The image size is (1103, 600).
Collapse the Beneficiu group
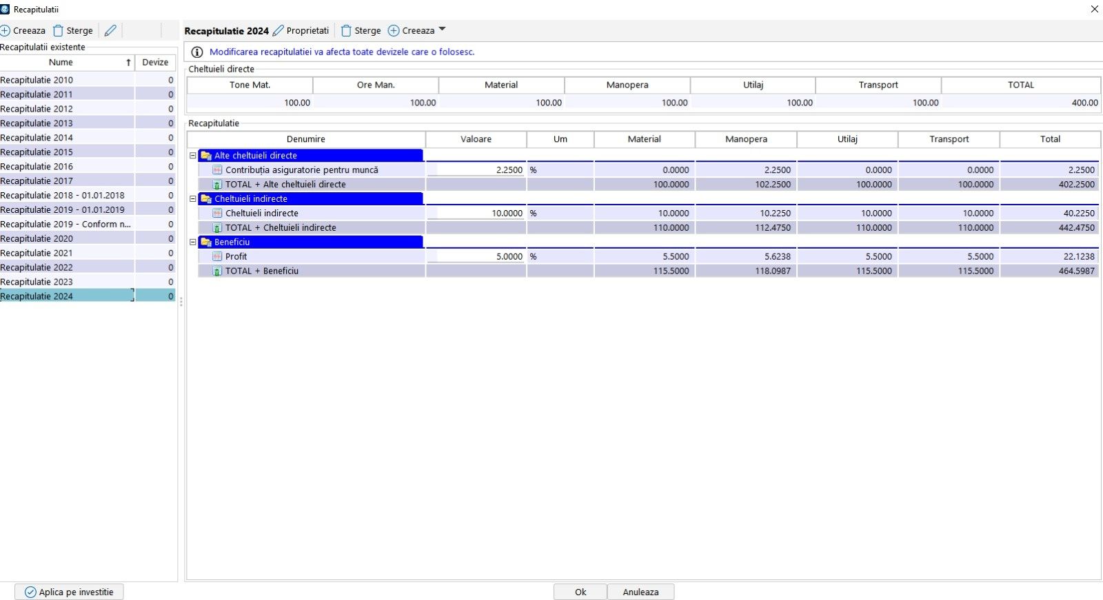point(193,242)
